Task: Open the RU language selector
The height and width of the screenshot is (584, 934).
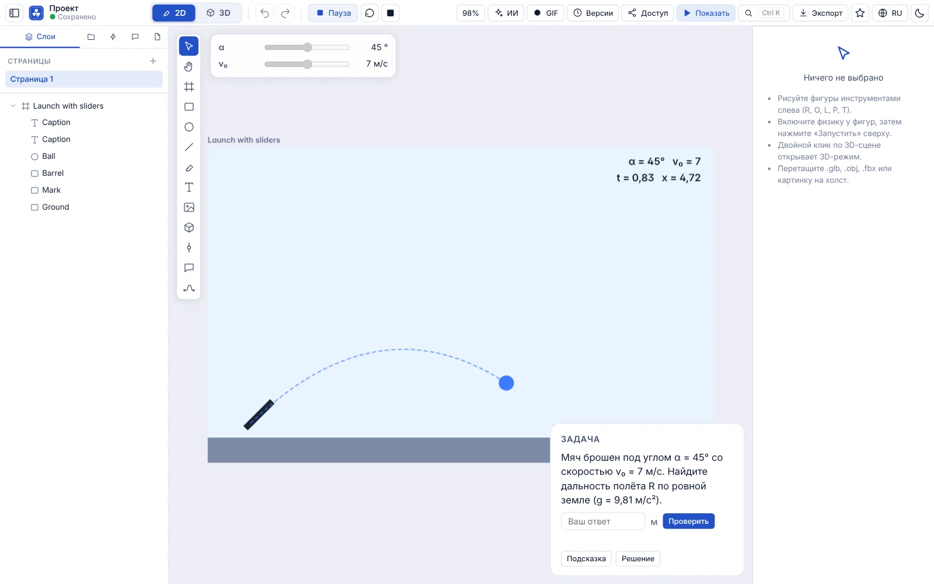Action: coord(890,13)
